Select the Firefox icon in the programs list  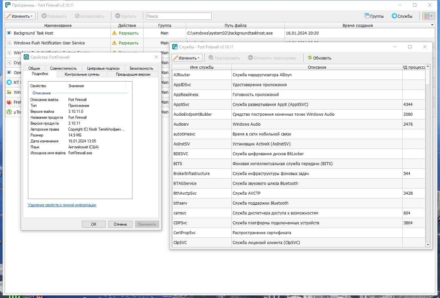click(9, 102)
